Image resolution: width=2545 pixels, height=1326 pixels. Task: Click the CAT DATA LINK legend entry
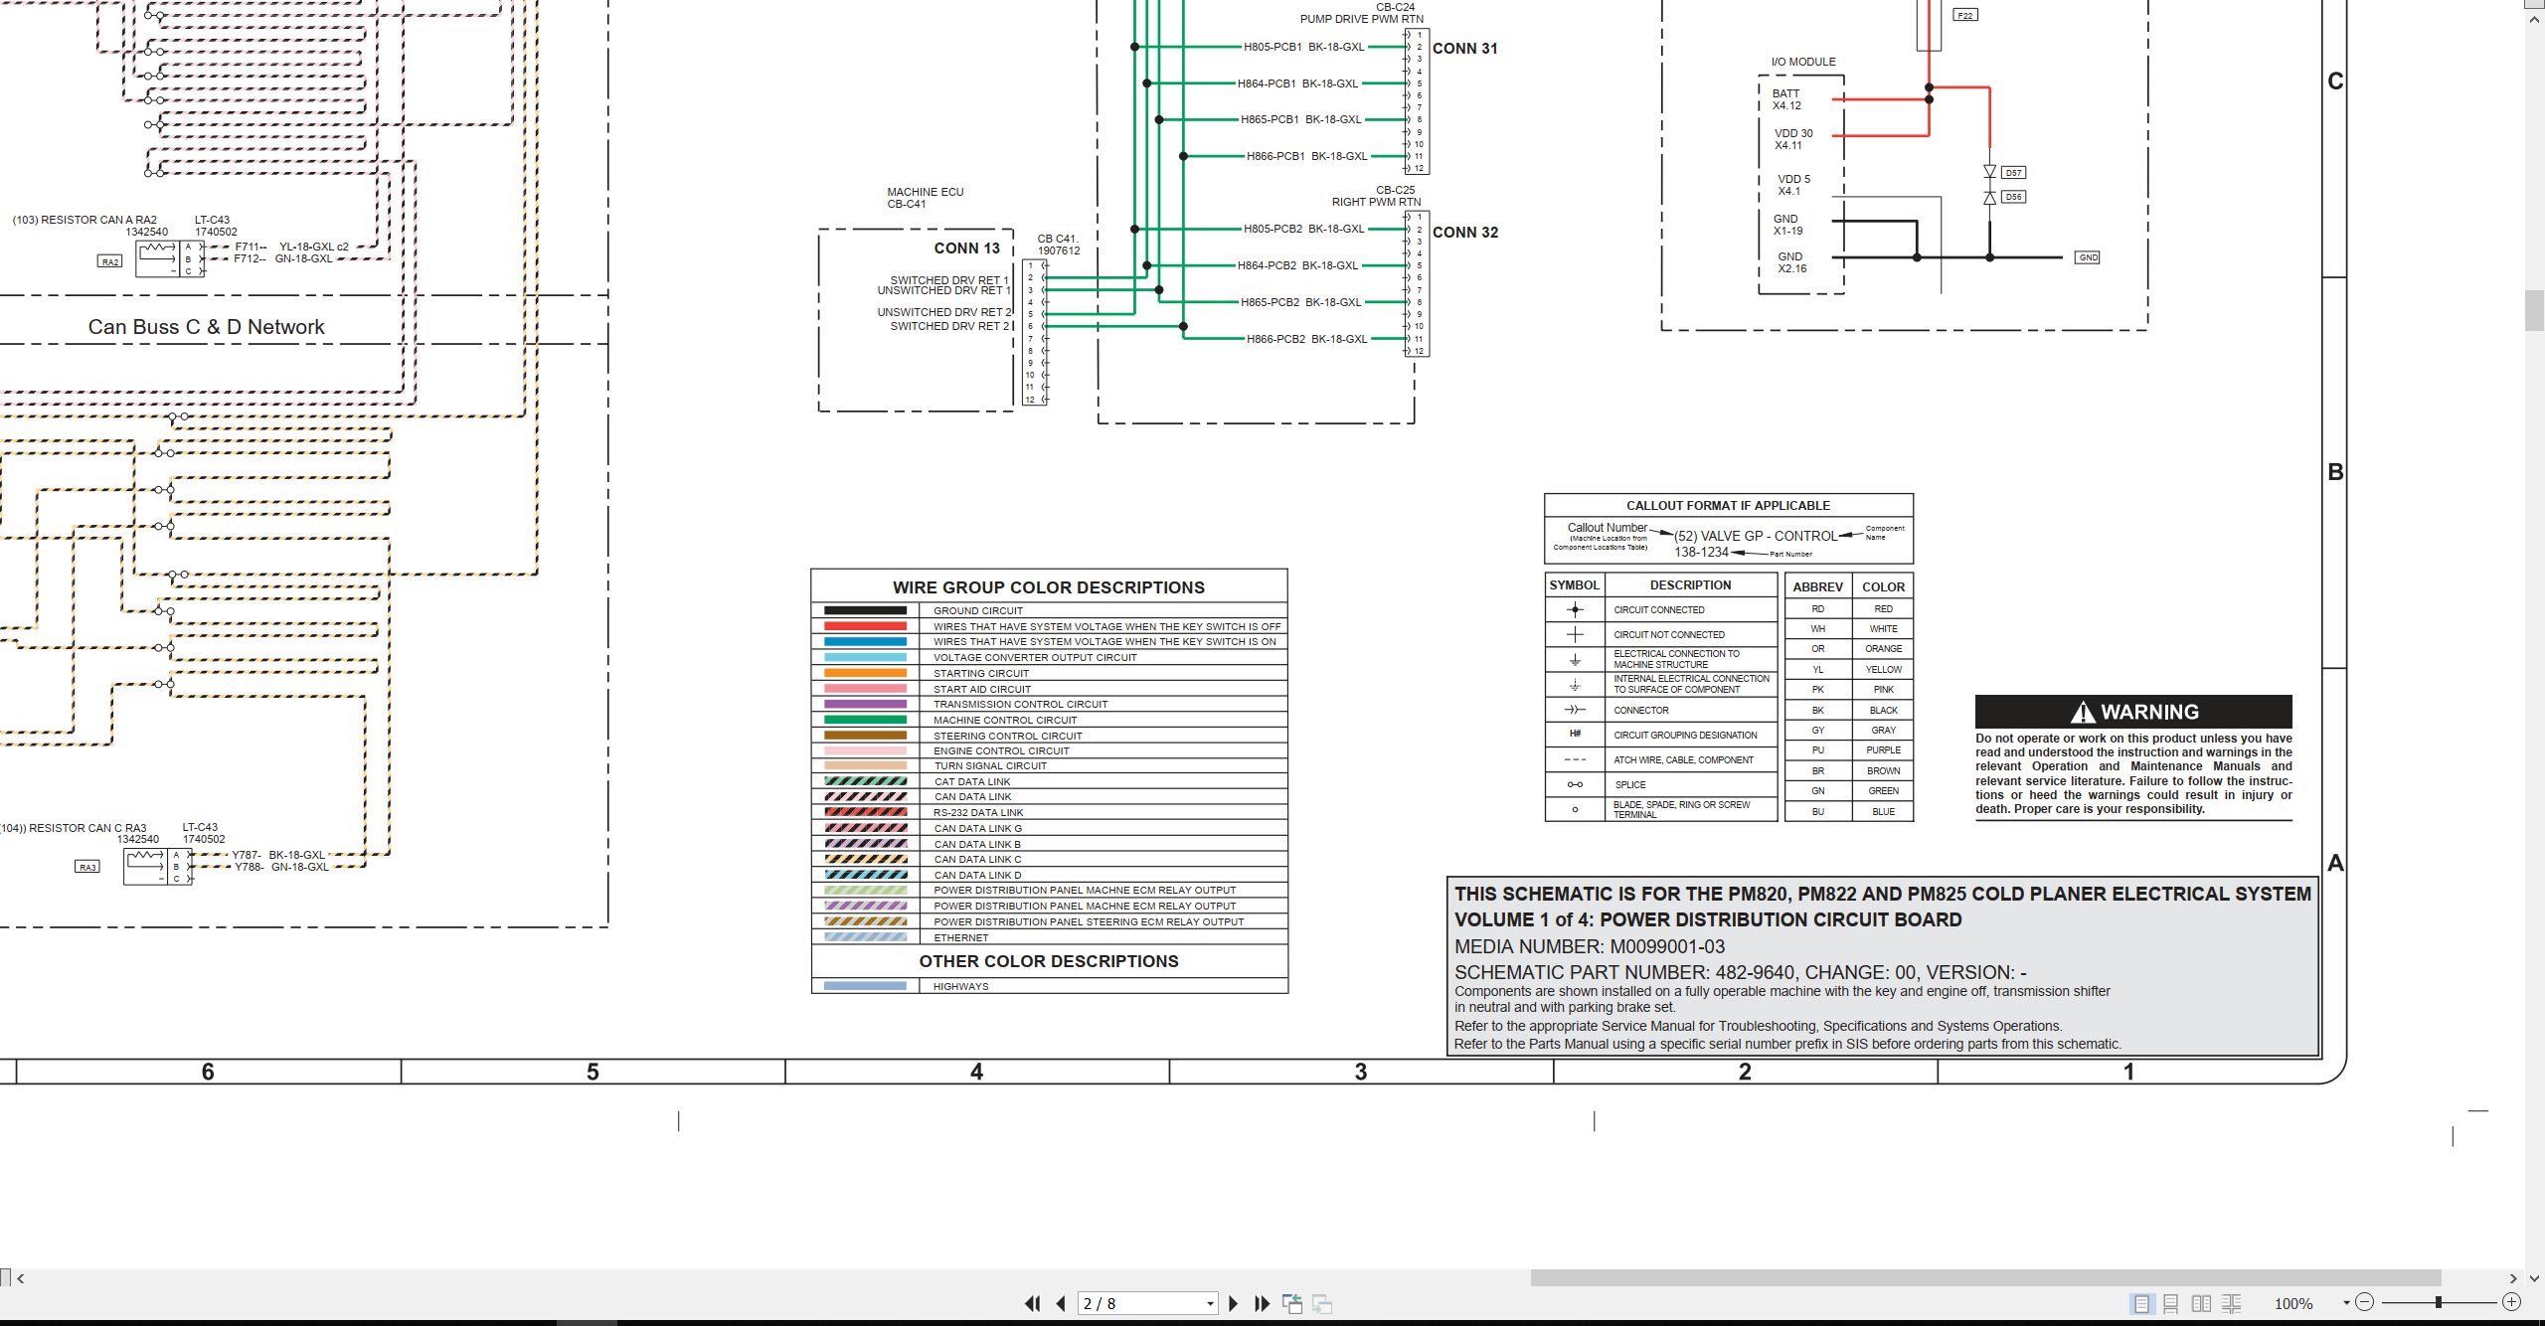point(1049,781)
